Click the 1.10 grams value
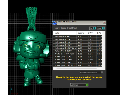 (80, 36)
